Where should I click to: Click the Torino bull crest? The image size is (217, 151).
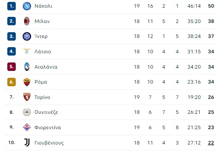pos(27,97)
